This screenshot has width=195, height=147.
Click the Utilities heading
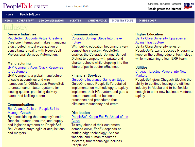[x=141, y=67]
